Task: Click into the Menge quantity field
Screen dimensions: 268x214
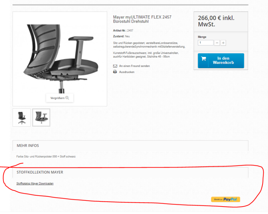Action: (x=206, y=43)
